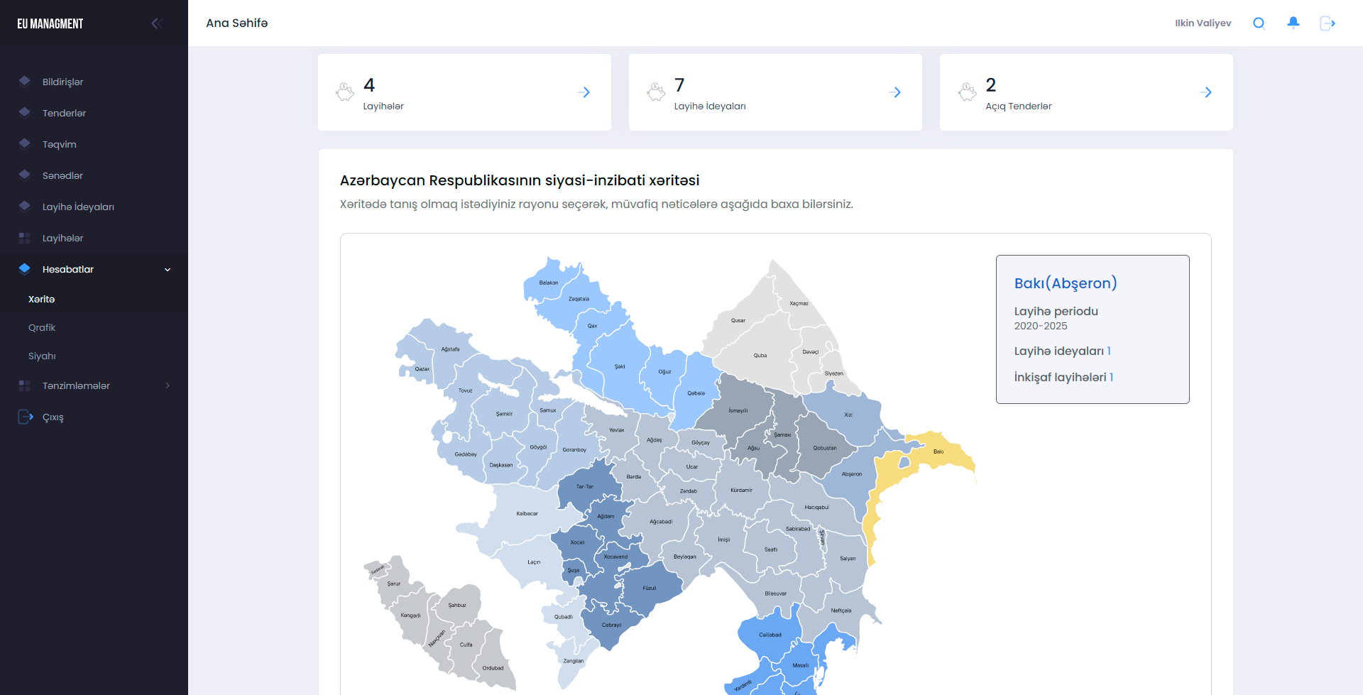
Task: Click the piggy bank icon on Layihələr card
Action: [x=345, y=92]
